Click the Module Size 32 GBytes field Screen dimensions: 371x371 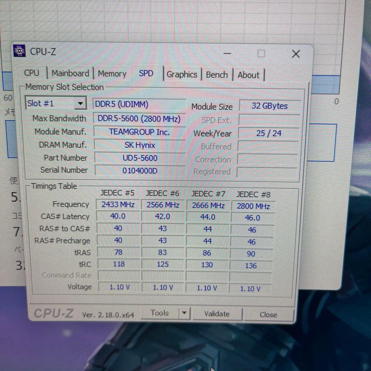point(269,106)
